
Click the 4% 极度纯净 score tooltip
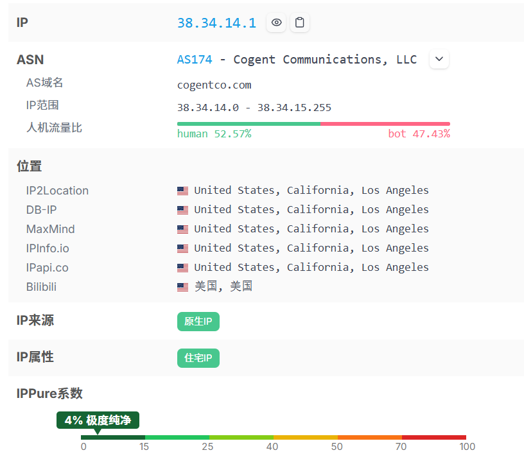pos(98,420)
